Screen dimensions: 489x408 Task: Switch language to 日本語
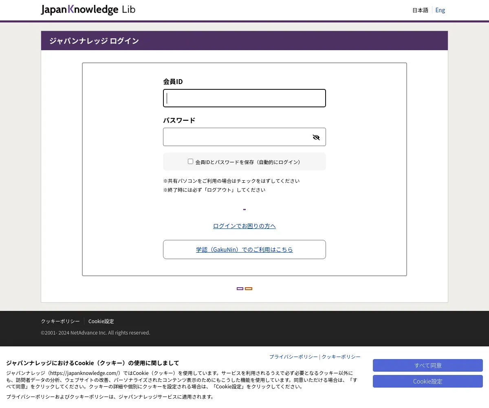[420, 10]
